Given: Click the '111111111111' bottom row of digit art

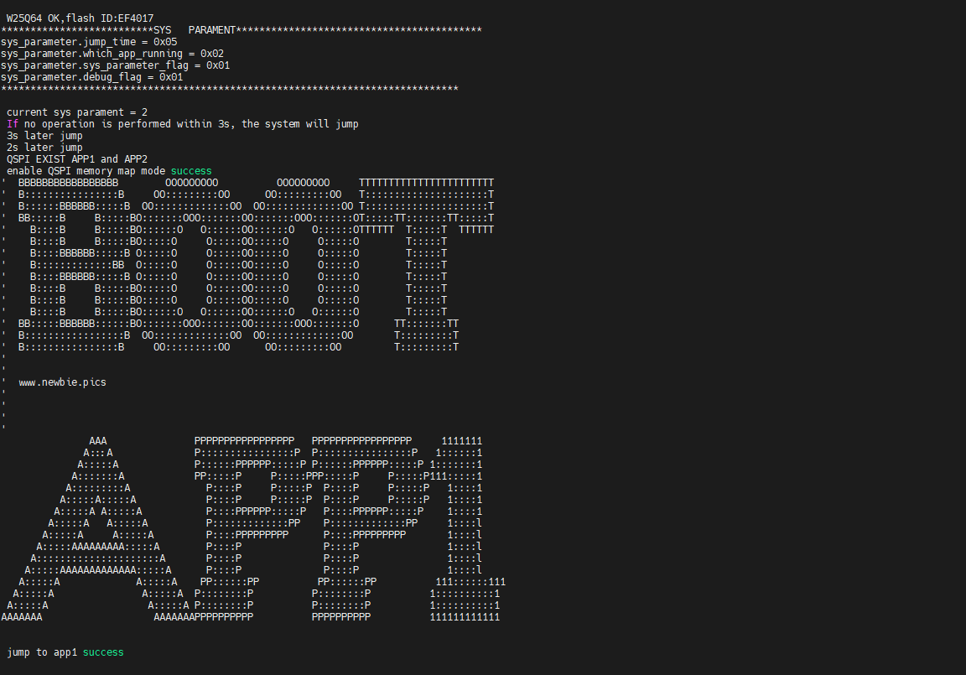Looking at the screenshot, I should coord(465,617).
